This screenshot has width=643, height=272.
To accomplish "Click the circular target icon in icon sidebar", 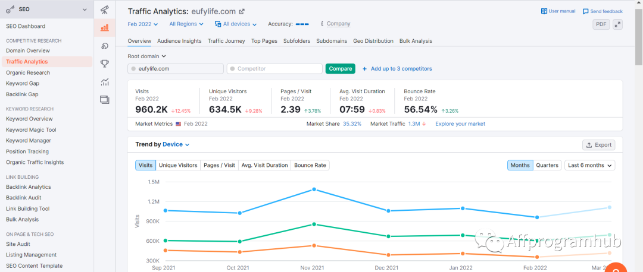I will coord(105,45).
